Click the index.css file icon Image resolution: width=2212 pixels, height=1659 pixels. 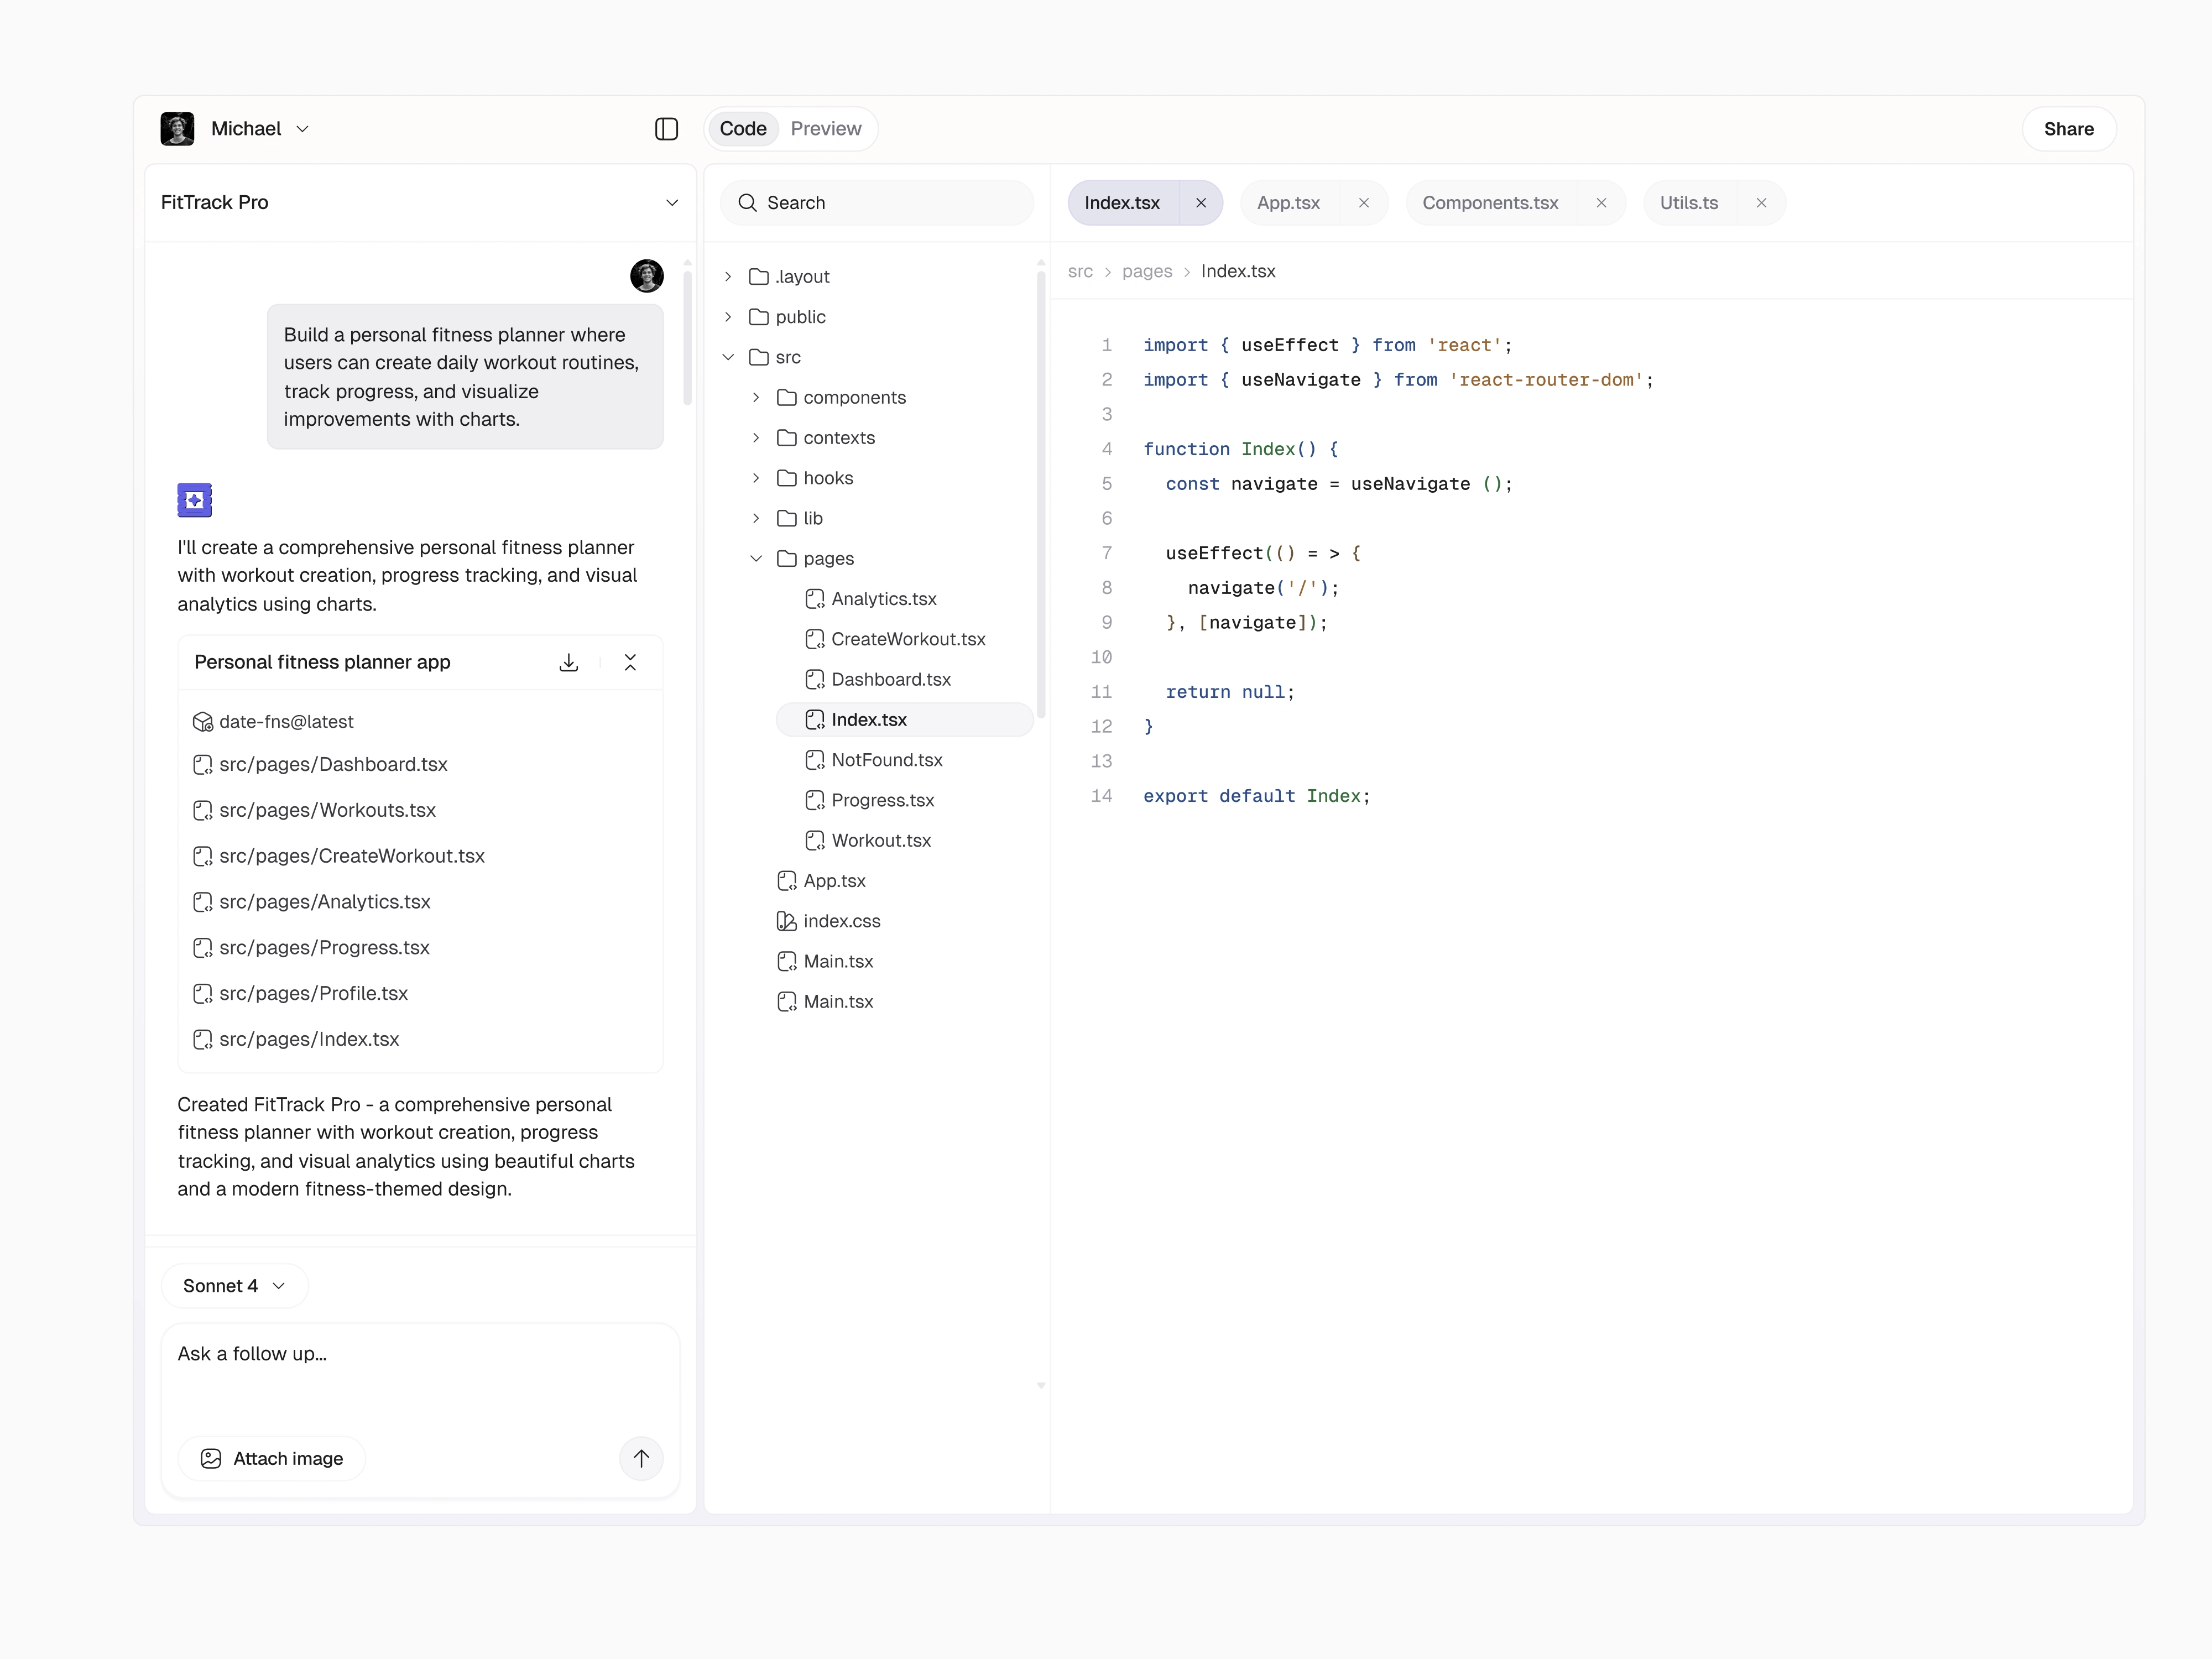point(786,921)
